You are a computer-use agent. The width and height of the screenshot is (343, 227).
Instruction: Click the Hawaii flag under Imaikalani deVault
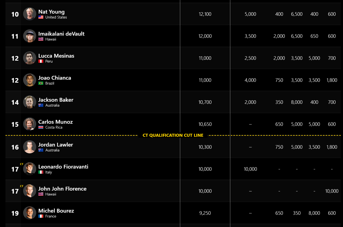click(41, 39)
